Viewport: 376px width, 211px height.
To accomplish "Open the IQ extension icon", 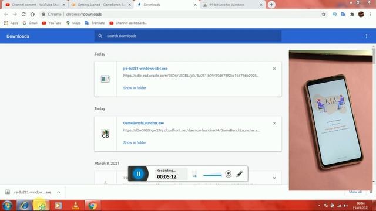I will [334, 14].
